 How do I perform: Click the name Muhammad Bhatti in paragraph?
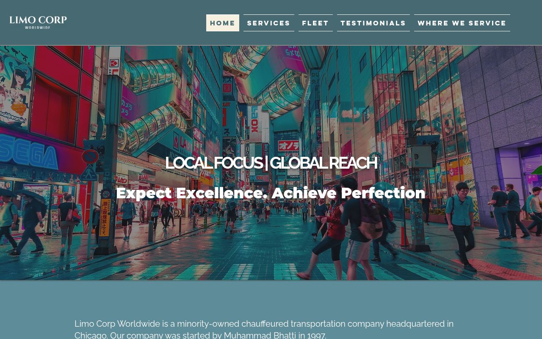point(260,335)
